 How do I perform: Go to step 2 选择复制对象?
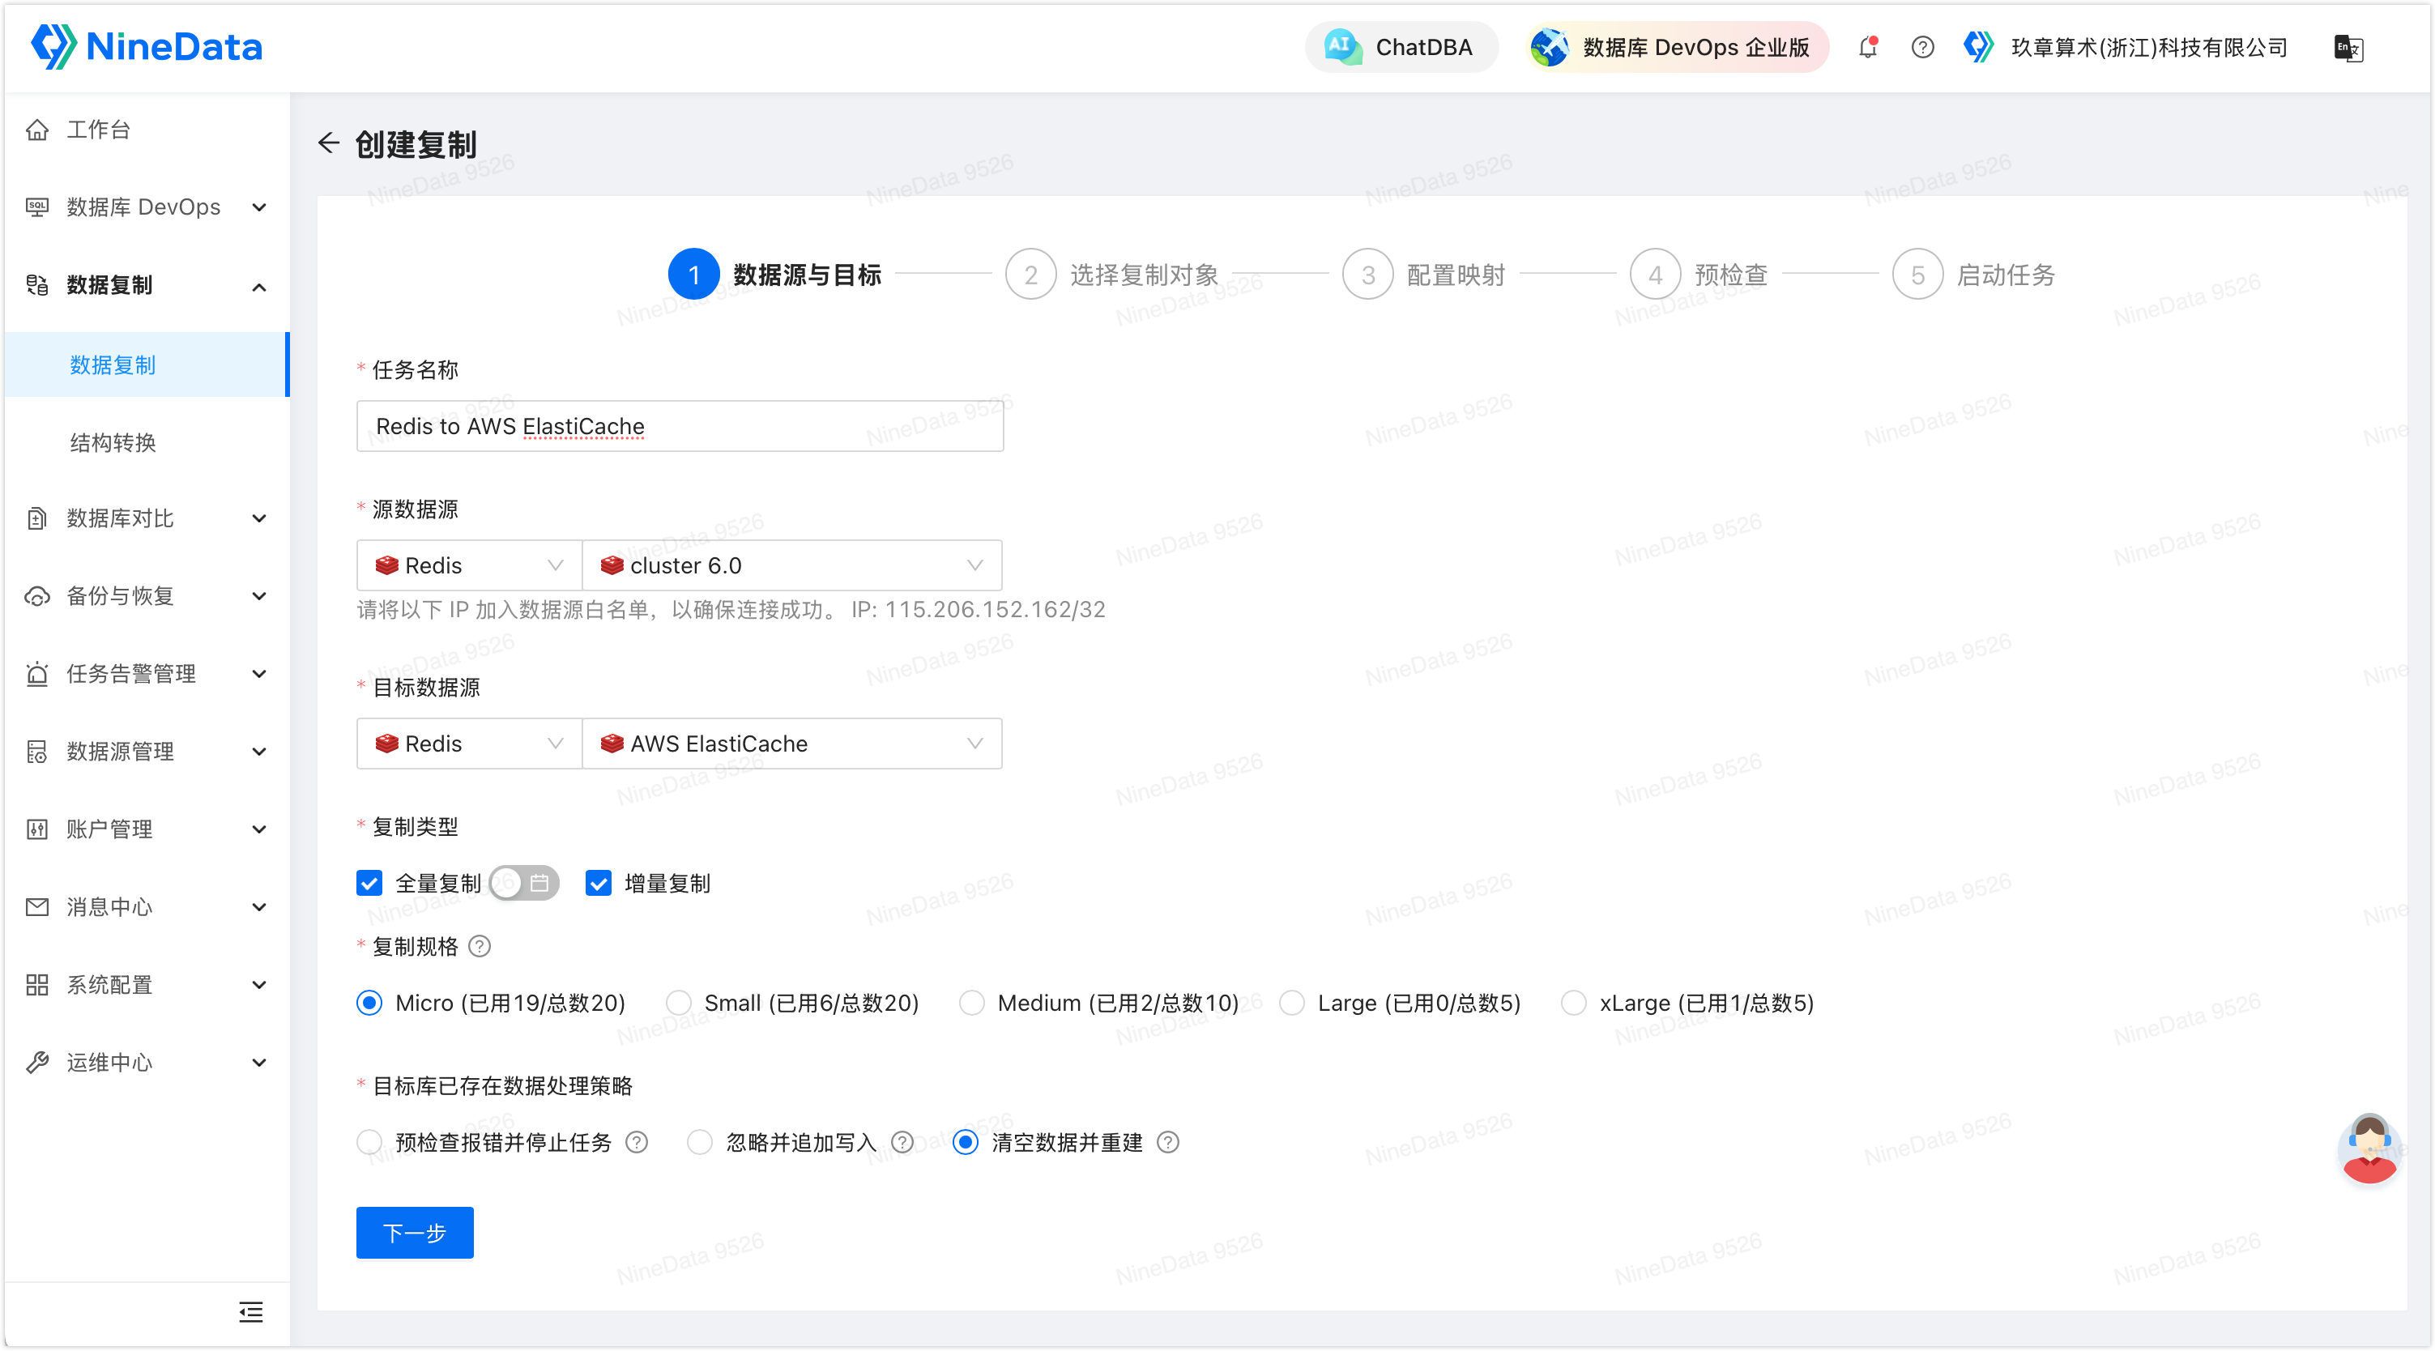pyautogui.click(x=1112, y=275)
